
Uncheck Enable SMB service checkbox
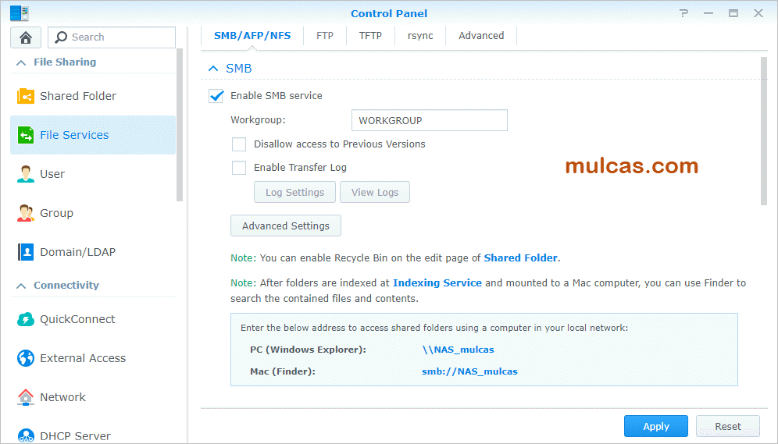tap(216, 96)
